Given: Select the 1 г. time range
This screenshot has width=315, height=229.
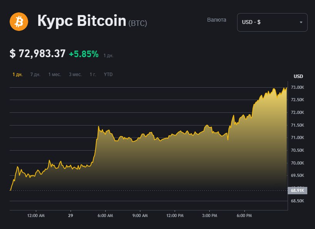Looking at the screenshot, I should 93,75.
